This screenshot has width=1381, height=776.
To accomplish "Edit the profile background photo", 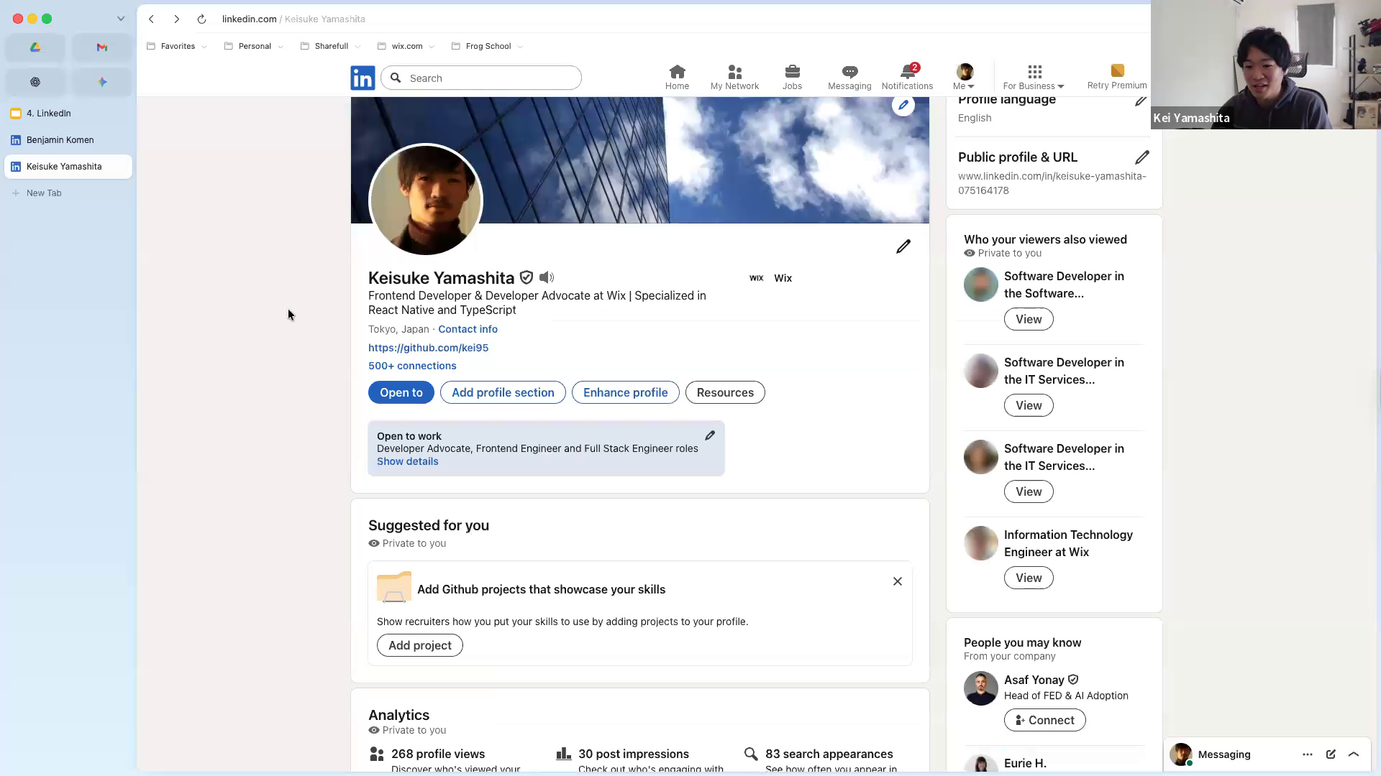I will (903, 105).
